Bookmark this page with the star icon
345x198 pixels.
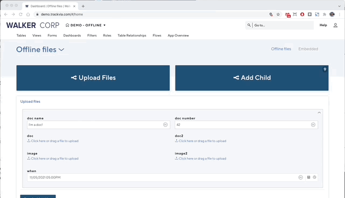point(278,15)
